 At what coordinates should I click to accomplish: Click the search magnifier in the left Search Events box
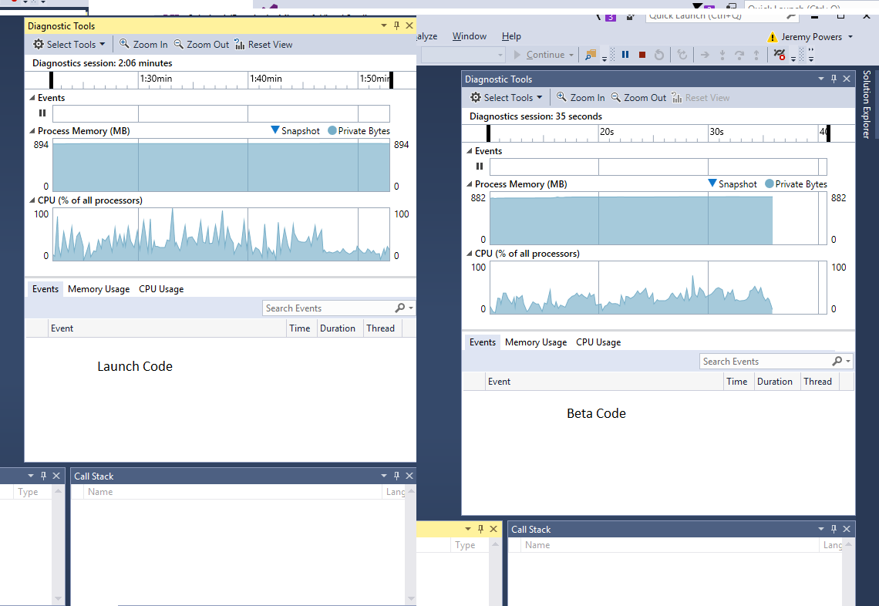coord(399,308)
